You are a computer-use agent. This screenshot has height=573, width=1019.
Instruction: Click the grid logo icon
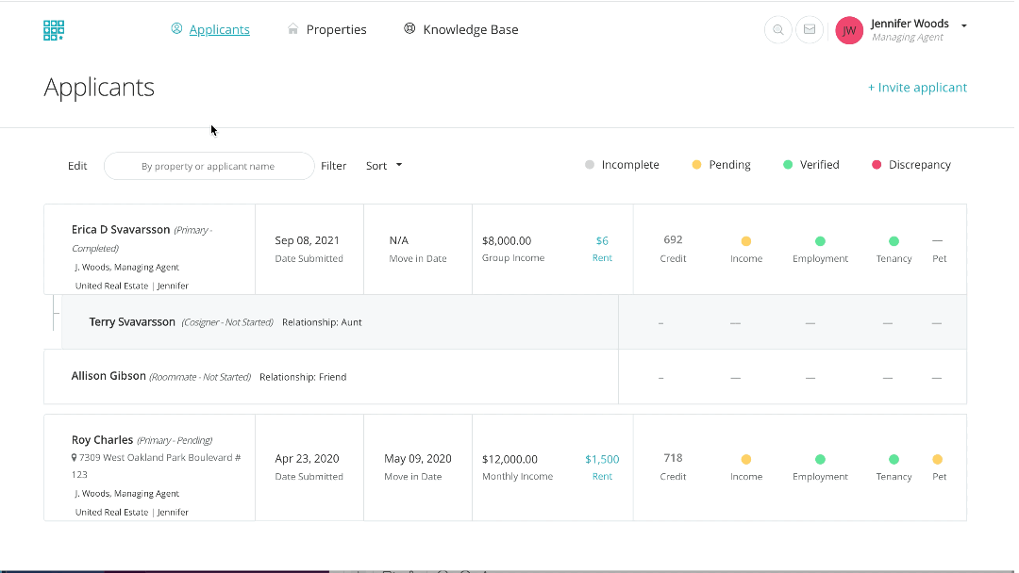53,30
